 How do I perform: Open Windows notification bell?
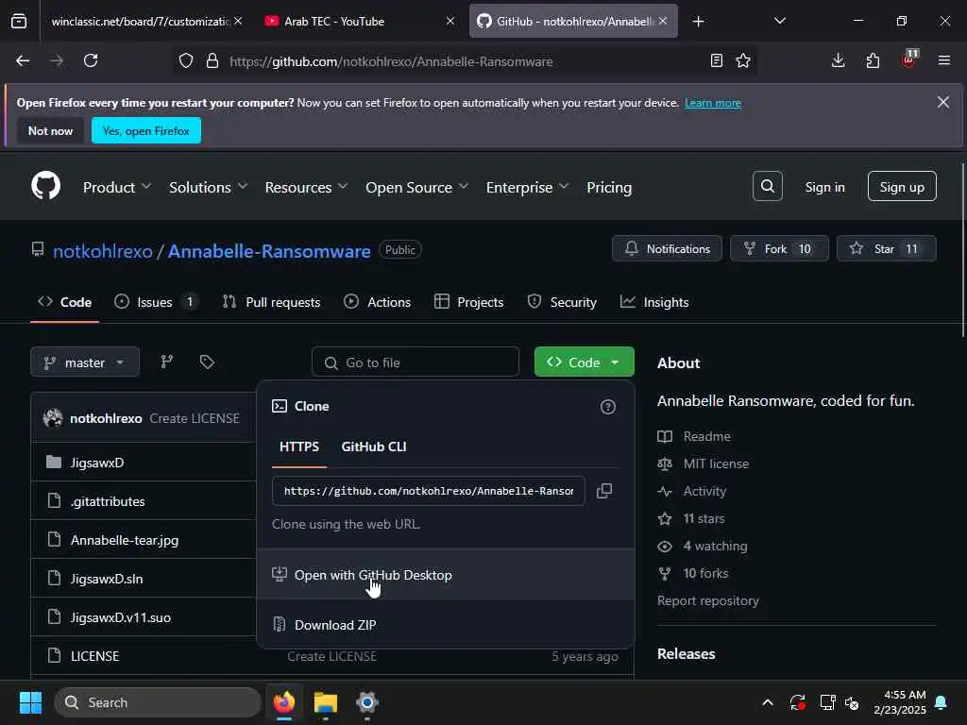[x=942, y=702]
